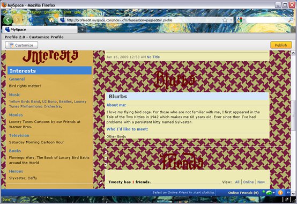Viewport: 297px width, 204px height.
Task: Click the General interests heading
Action: tap(17, 79)
